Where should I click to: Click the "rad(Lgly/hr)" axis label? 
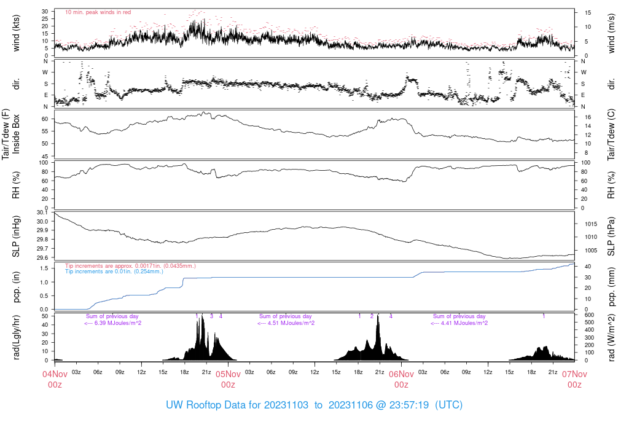(16, 337)
